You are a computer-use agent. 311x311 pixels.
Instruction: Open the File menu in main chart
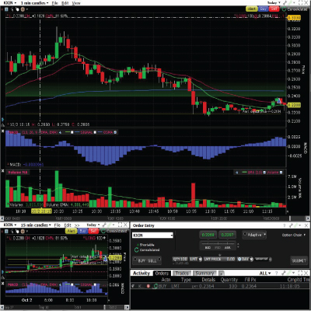[x=55, y=3]
